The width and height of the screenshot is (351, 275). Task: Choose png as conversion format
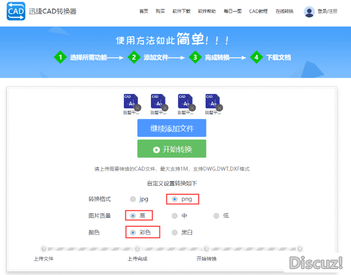(x=174, y=199)
